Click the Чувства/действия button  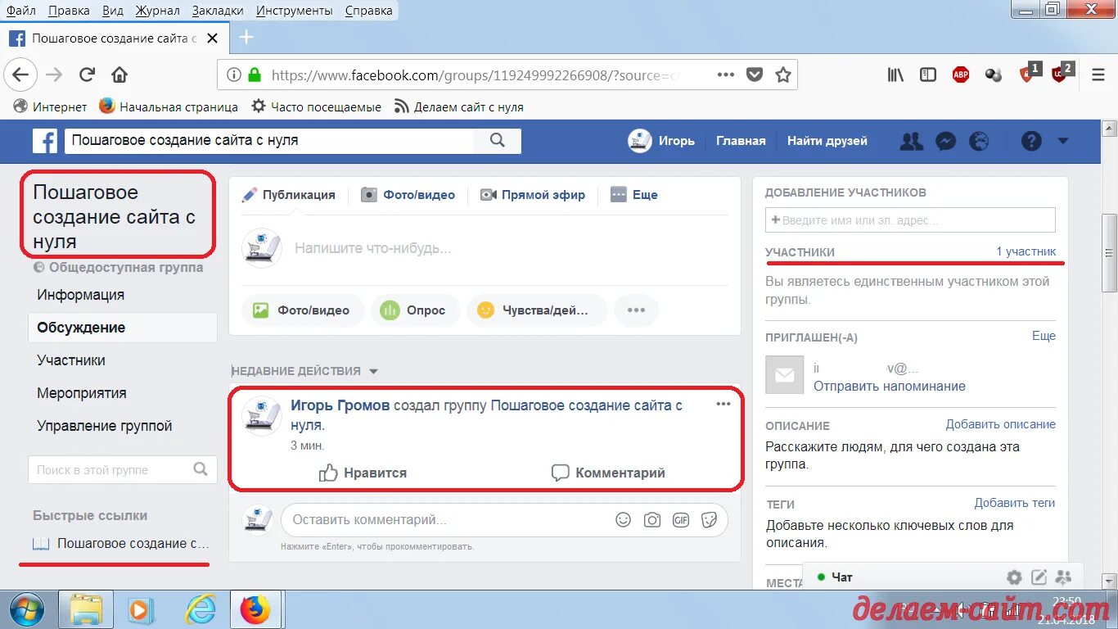click(x=536, y=310)
